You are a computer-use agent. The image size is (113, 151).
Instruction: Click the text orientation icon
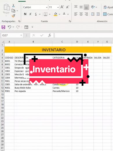click(x=93, y=7)
